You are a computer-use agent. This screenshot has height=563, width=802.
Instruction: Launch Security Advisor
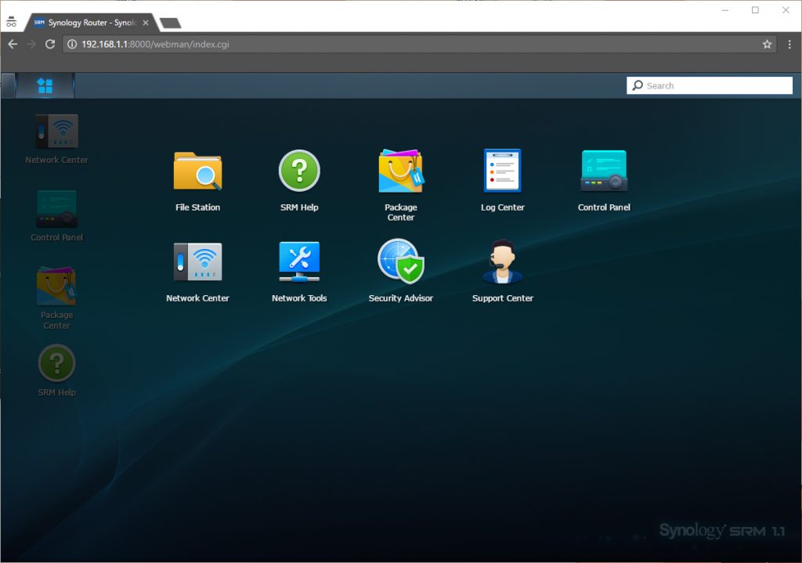[x=400, y=272]
